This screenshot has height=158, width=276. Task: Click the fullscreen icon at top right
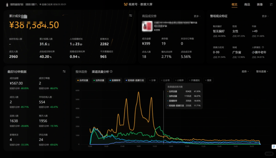coord(271,5)
